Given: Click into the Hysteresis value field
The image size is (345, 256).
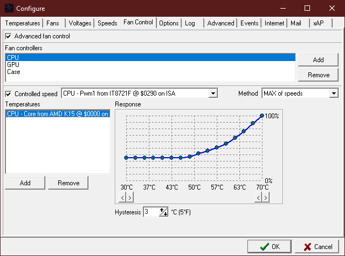Looking at the screenshot, I should pyautogui.click(x=151, y=212).
